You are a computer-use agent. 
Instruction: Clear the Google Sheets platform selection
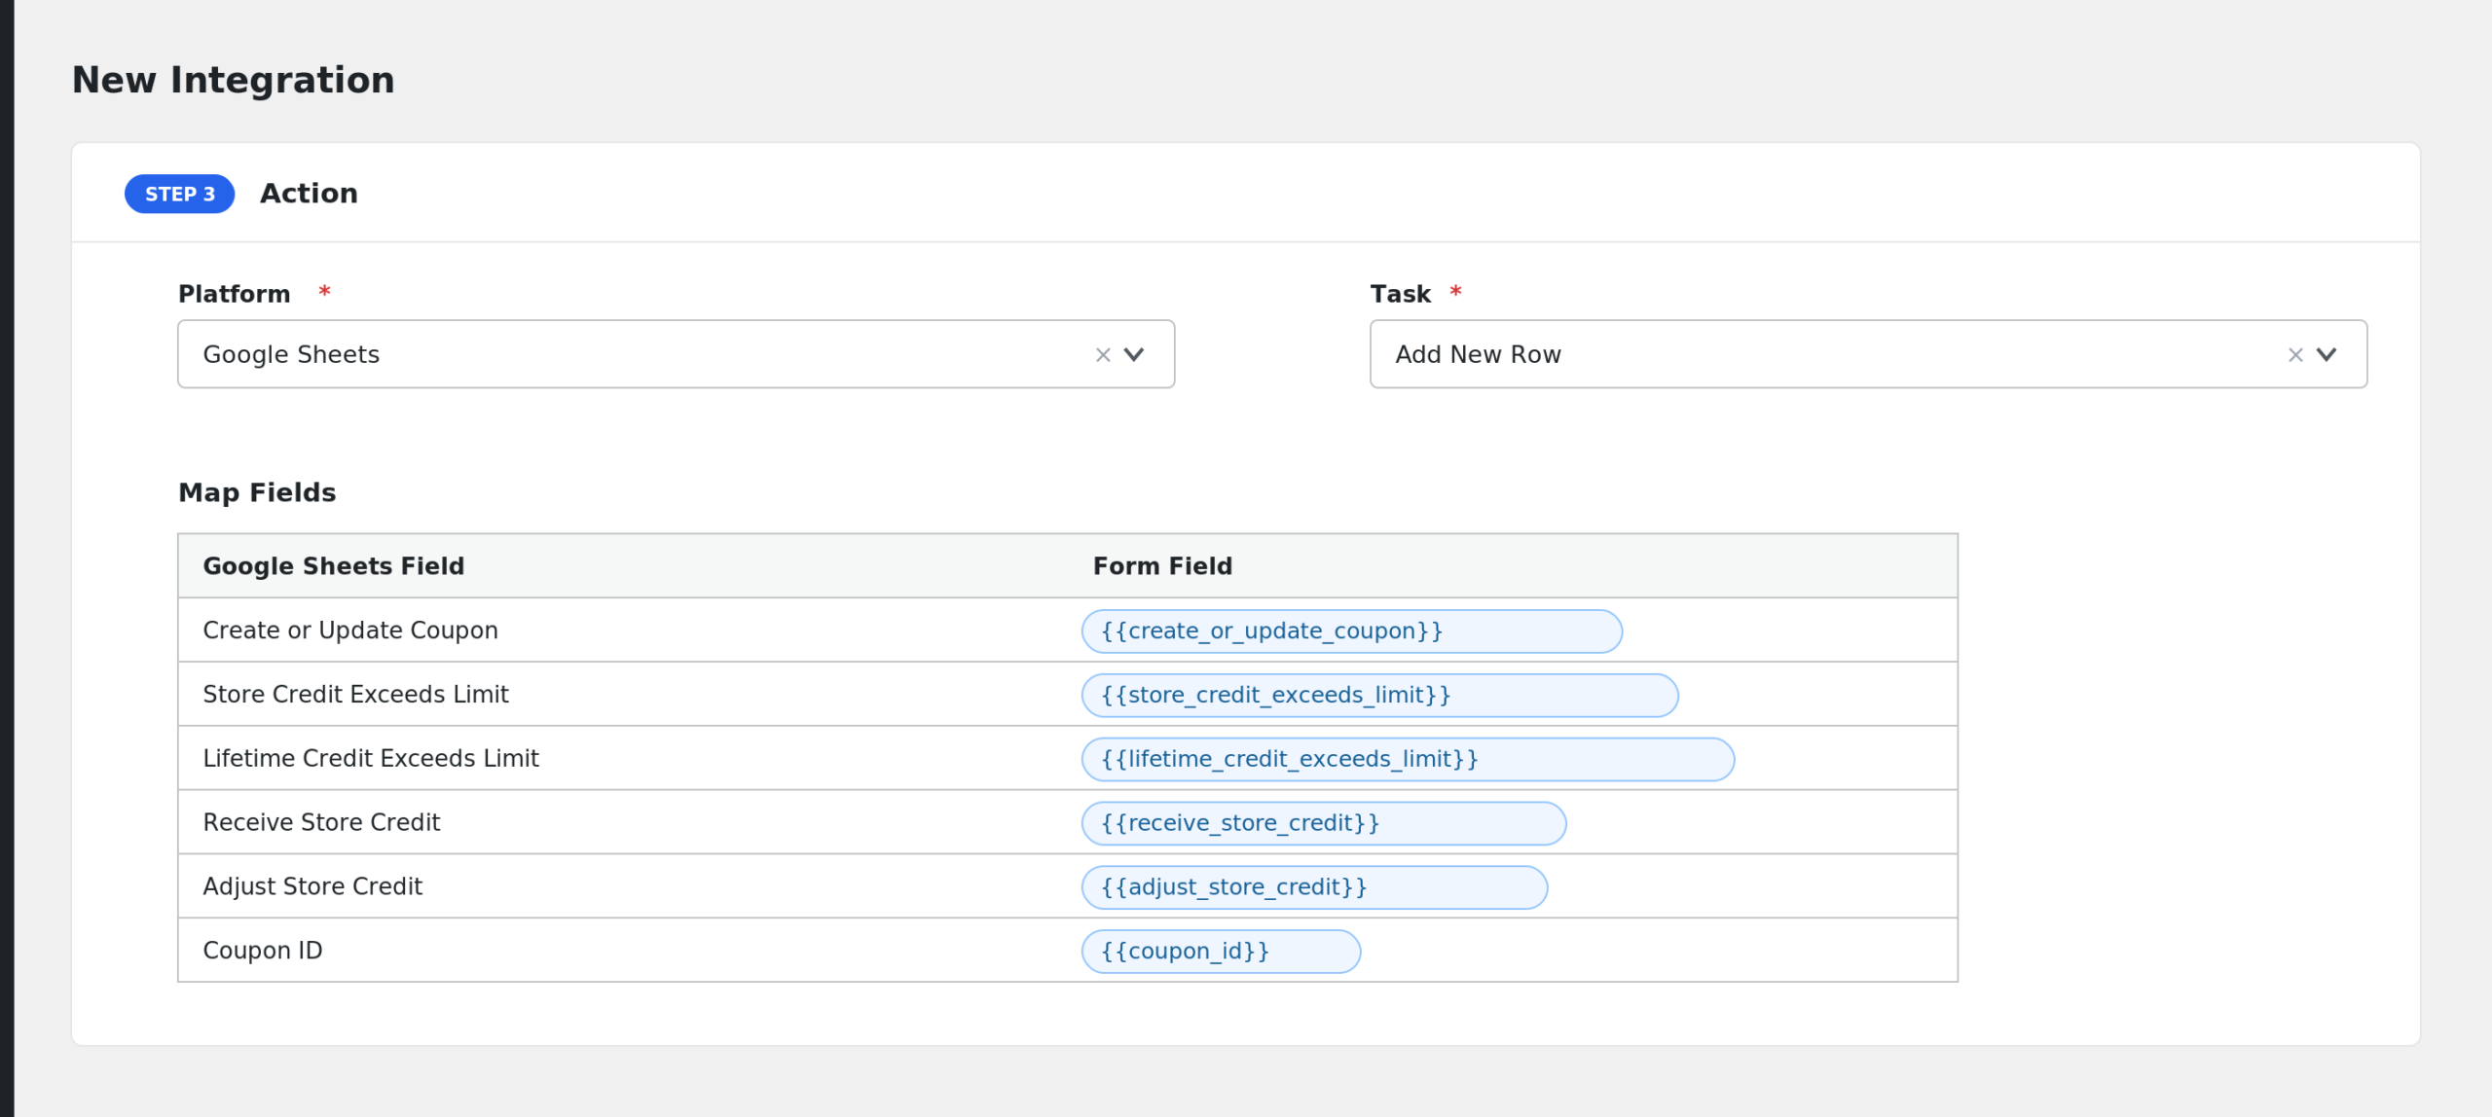click(1103, 355)
